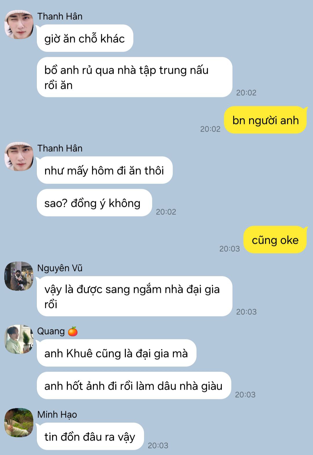Tap the sender name Minh Hạo
The height and width of the screenshot is (455, 313).
57,414
